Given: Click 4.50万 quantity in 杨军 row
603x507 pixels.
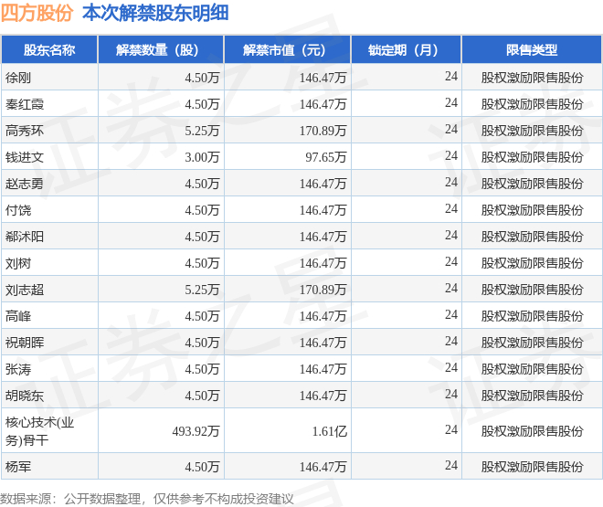Looking at the screenshot, I should [x=202, y=467].
